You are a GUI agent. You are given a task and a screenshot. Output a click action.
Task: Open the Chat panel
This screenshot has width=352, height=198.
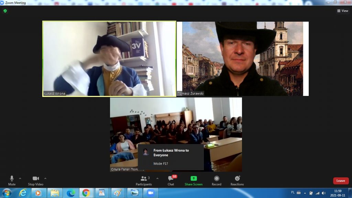tap(171, 180)
